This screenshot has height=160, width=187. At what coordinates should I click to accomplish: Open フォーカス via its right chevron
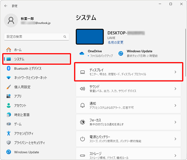pyautogui.click(x=175, y=122)
